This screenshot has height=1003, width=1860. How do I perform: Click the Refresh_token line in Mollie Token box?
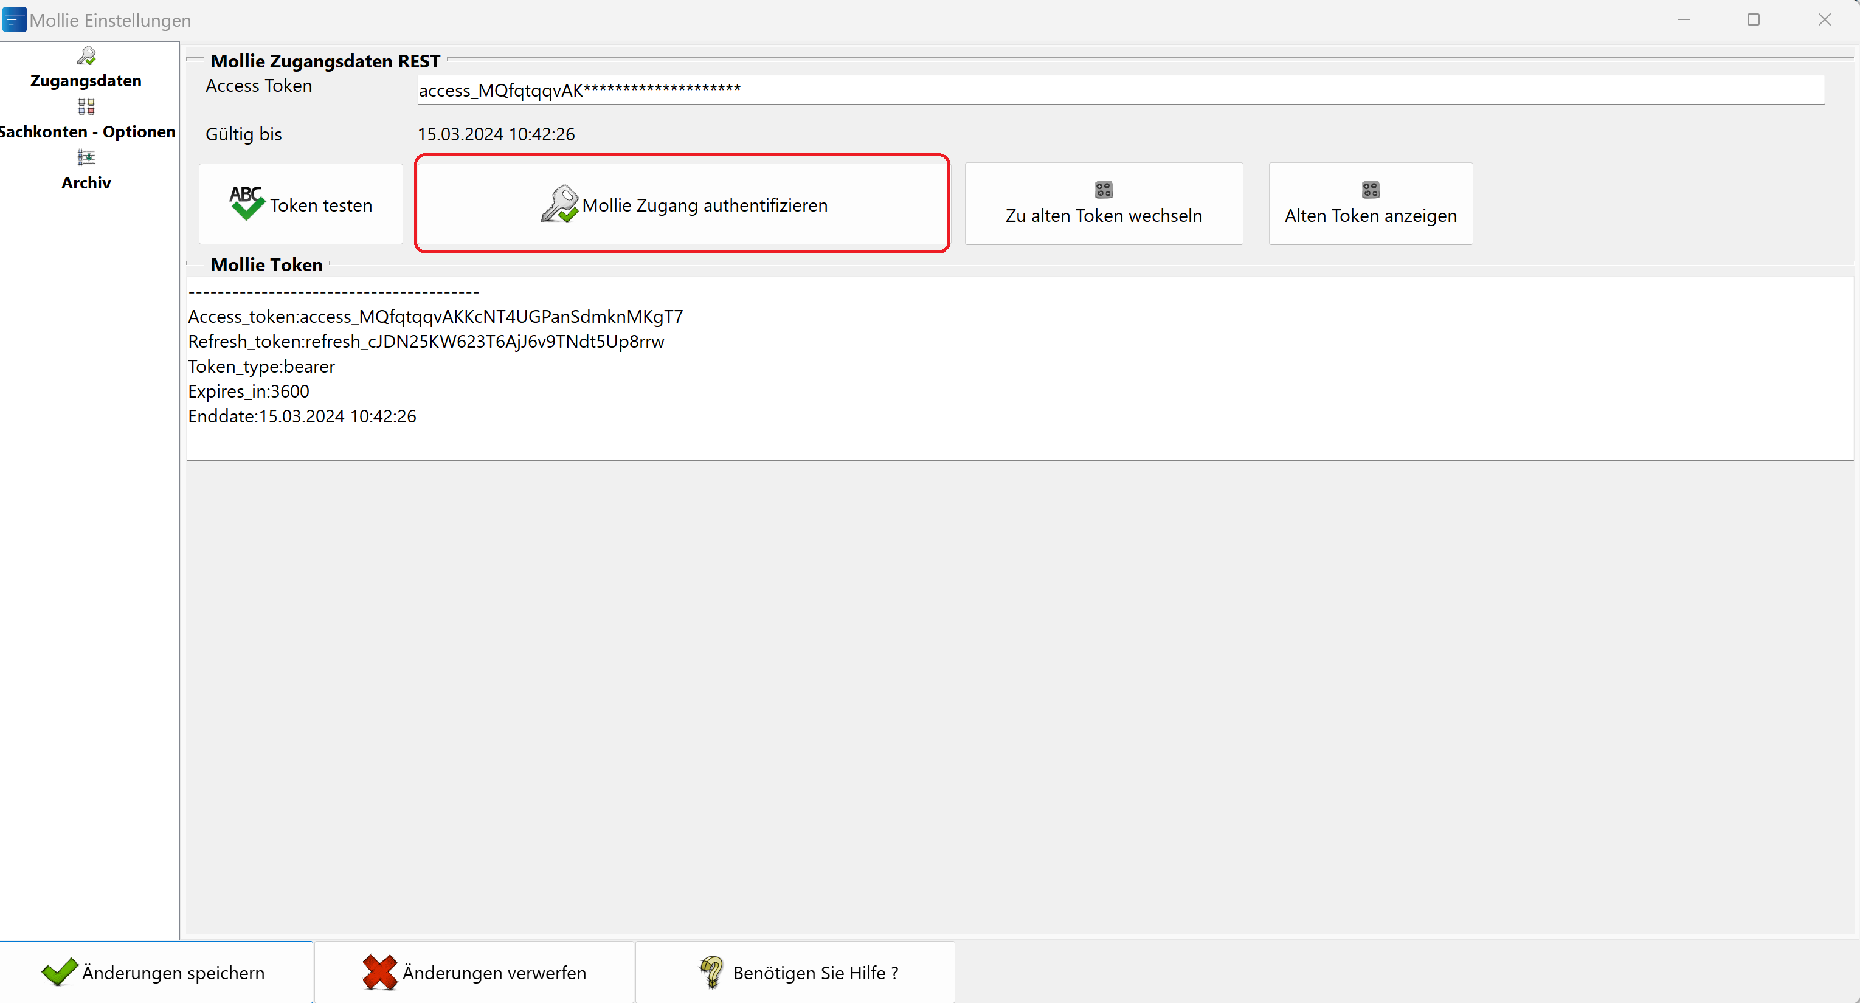tap(426, 342)
